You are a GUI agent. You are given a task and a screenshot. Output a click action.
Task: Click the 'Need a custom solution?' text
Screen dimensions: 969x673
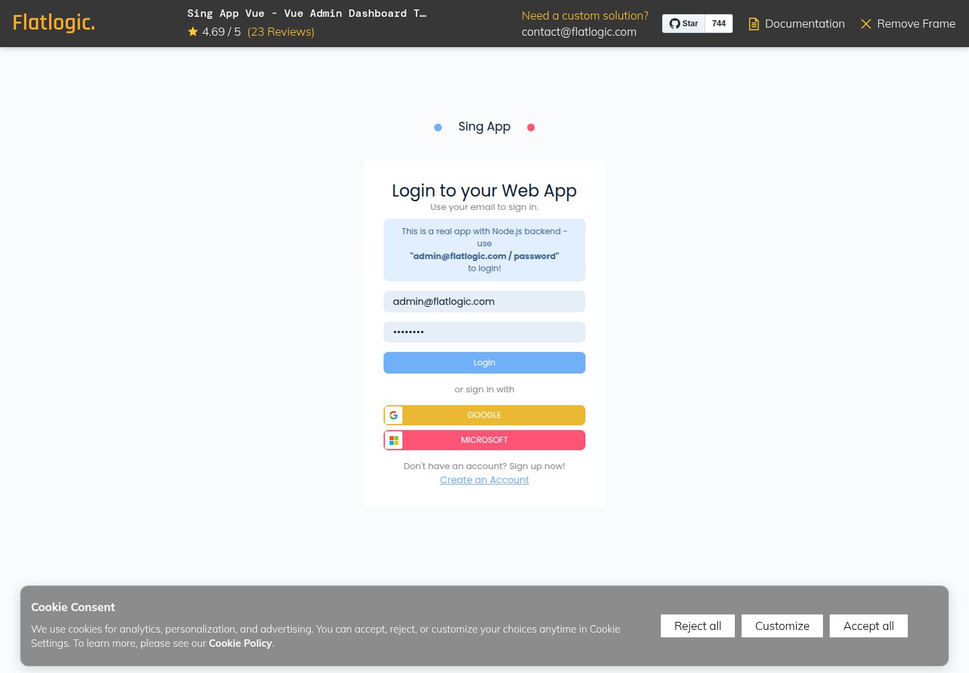pyautogui.click(x=585, y=15)
